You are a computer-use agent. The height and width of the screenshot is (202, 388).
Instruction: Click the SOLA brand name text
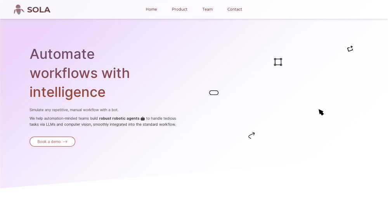[38, 10]
